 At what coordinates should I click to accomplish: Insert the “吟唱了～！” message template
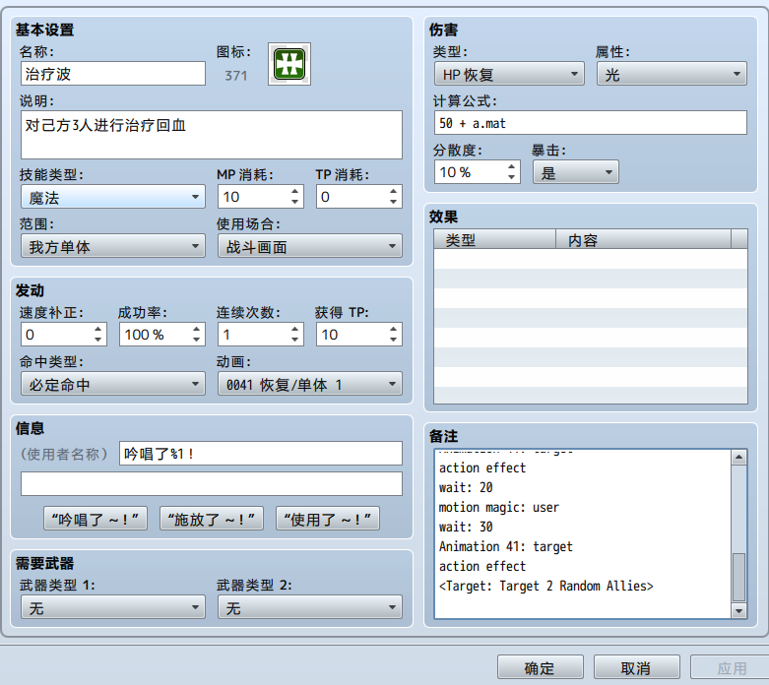96,519
